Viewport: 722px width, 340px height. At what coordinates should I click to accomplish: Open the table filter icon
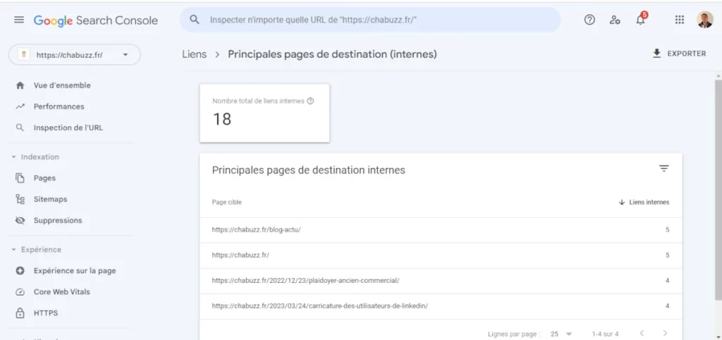click(663, 169)
